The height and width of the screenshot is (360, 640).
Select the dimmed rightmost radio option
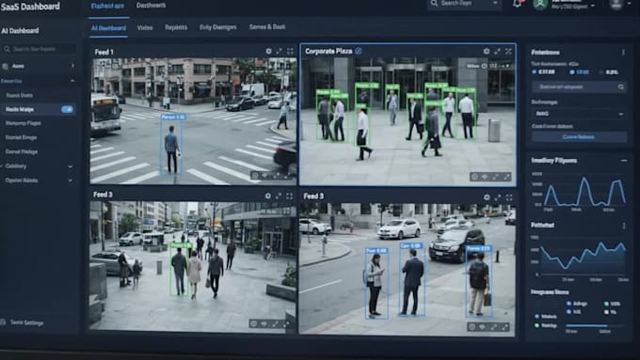pos(601,72)
